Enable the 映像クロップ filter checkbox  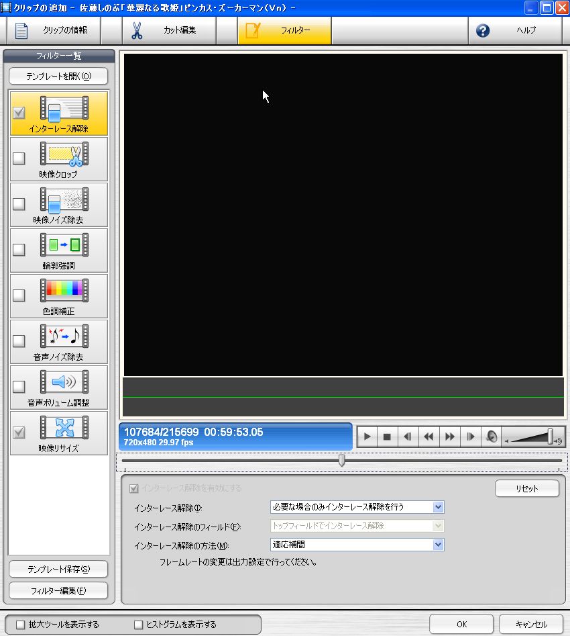pyautogui.click(x=19, y=158)
